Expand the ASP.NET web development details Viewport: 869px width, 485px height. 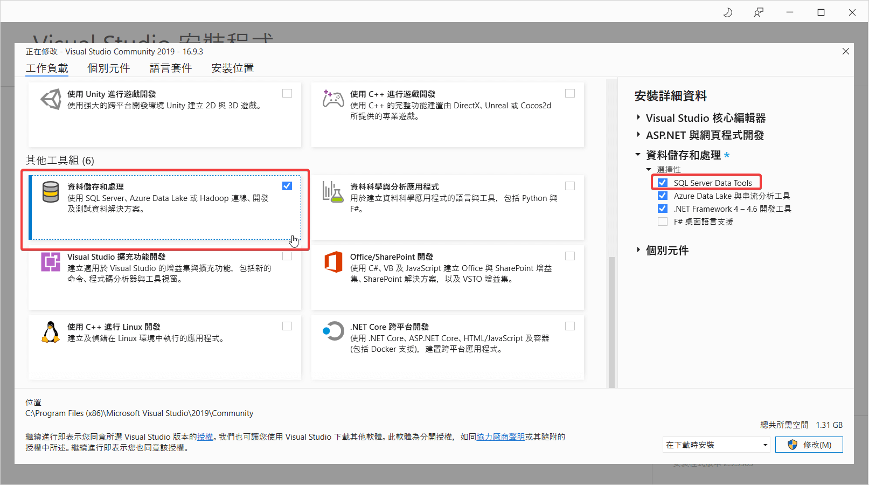(x=638, y=135)
